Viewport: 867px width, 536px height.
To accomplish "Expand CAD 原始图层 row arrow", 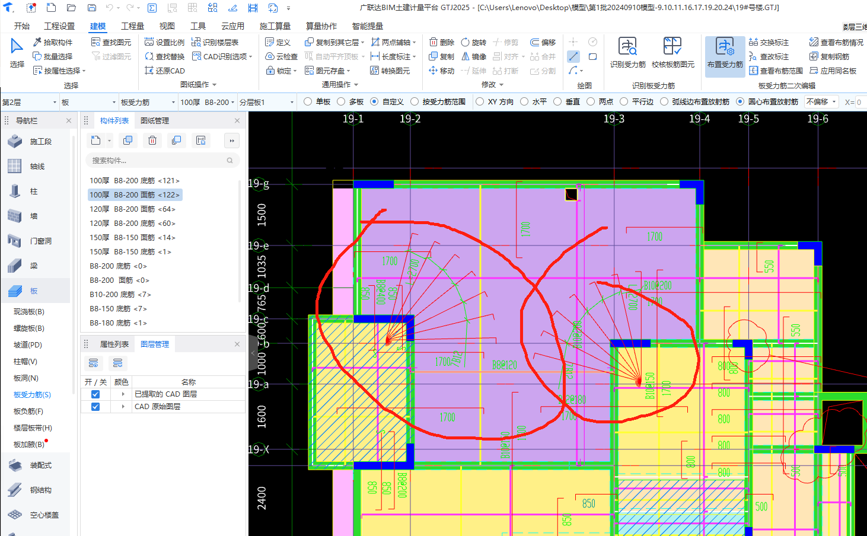I will point(123,407).
